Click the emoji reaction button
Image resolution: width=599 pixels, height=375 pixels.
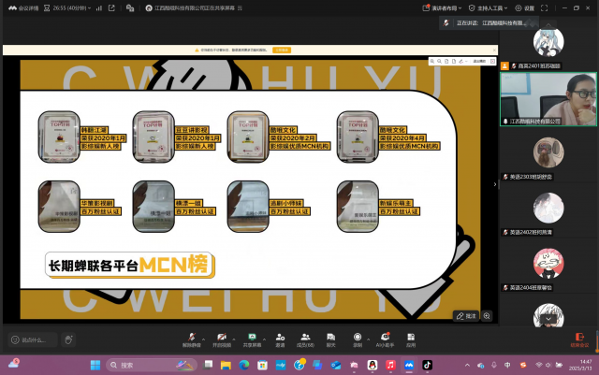point(67,339)
